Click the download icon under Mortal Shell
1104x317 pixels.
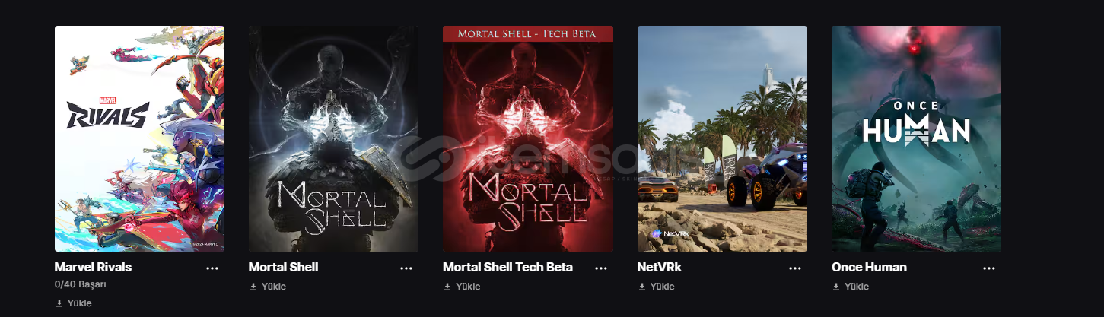click(253, 287)
